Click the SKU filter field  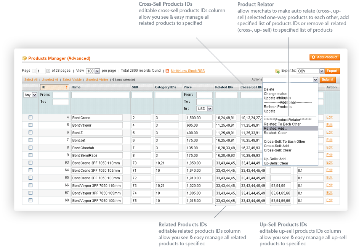click(142, 95)
